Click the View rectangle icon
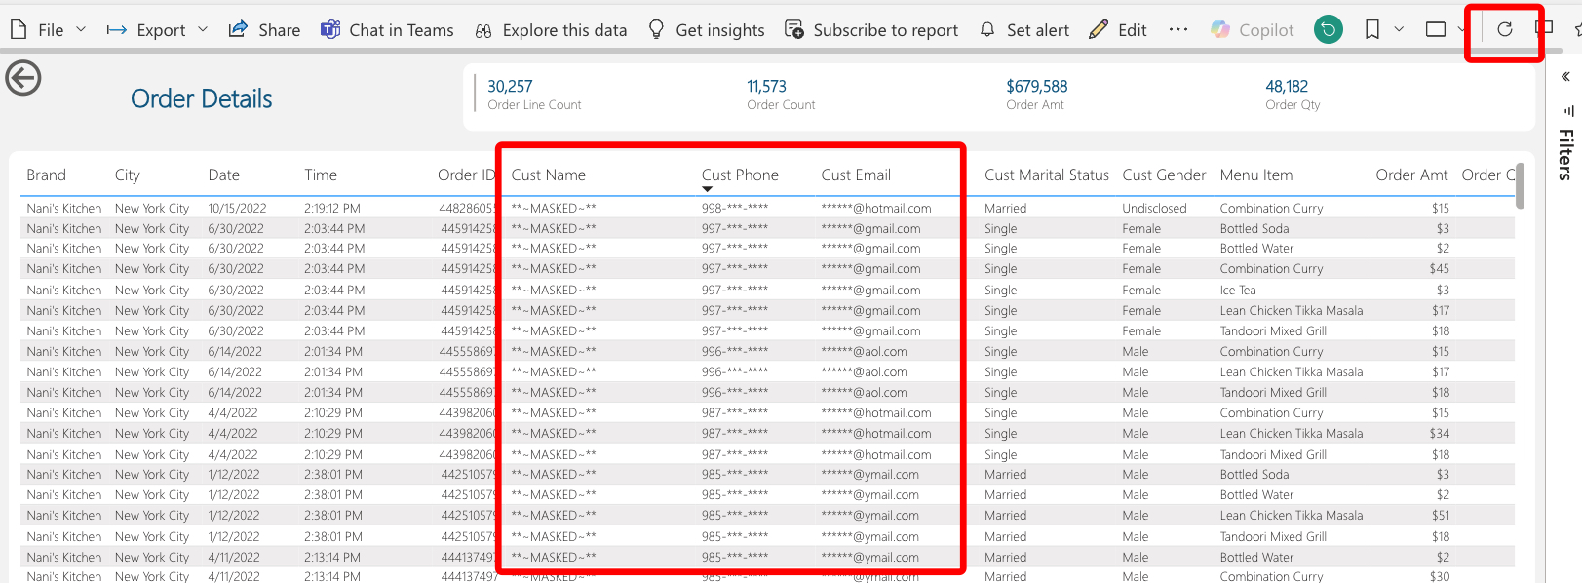The height and width of the screenshot is (583, 1582). (1436, 30)
